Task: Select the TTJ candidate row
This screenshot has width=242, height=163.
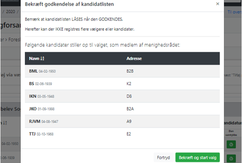Action: (122, 134)
